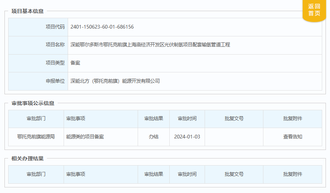Click 审批部门 header in 审批事项公示信息 table
The width and height of the screenshot is (330, 193).
pyautogui.click(x=36, y=119)
